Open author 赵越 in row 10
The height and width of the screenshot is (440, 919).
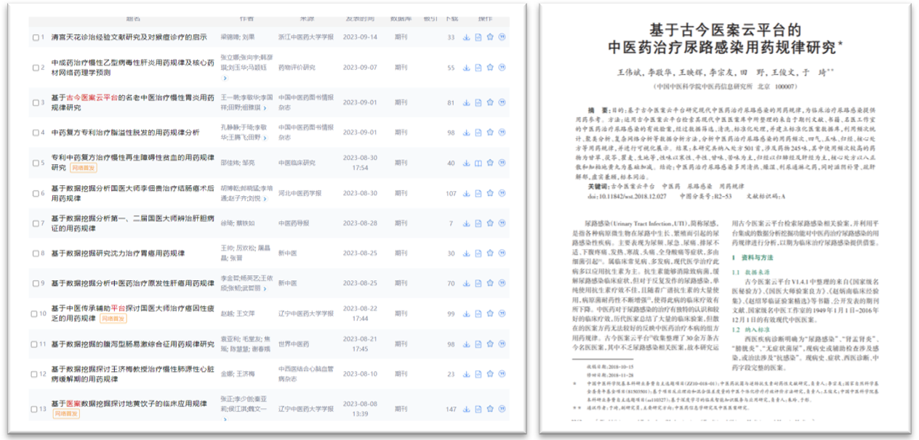pyautogui.click(x=226, y=314)
